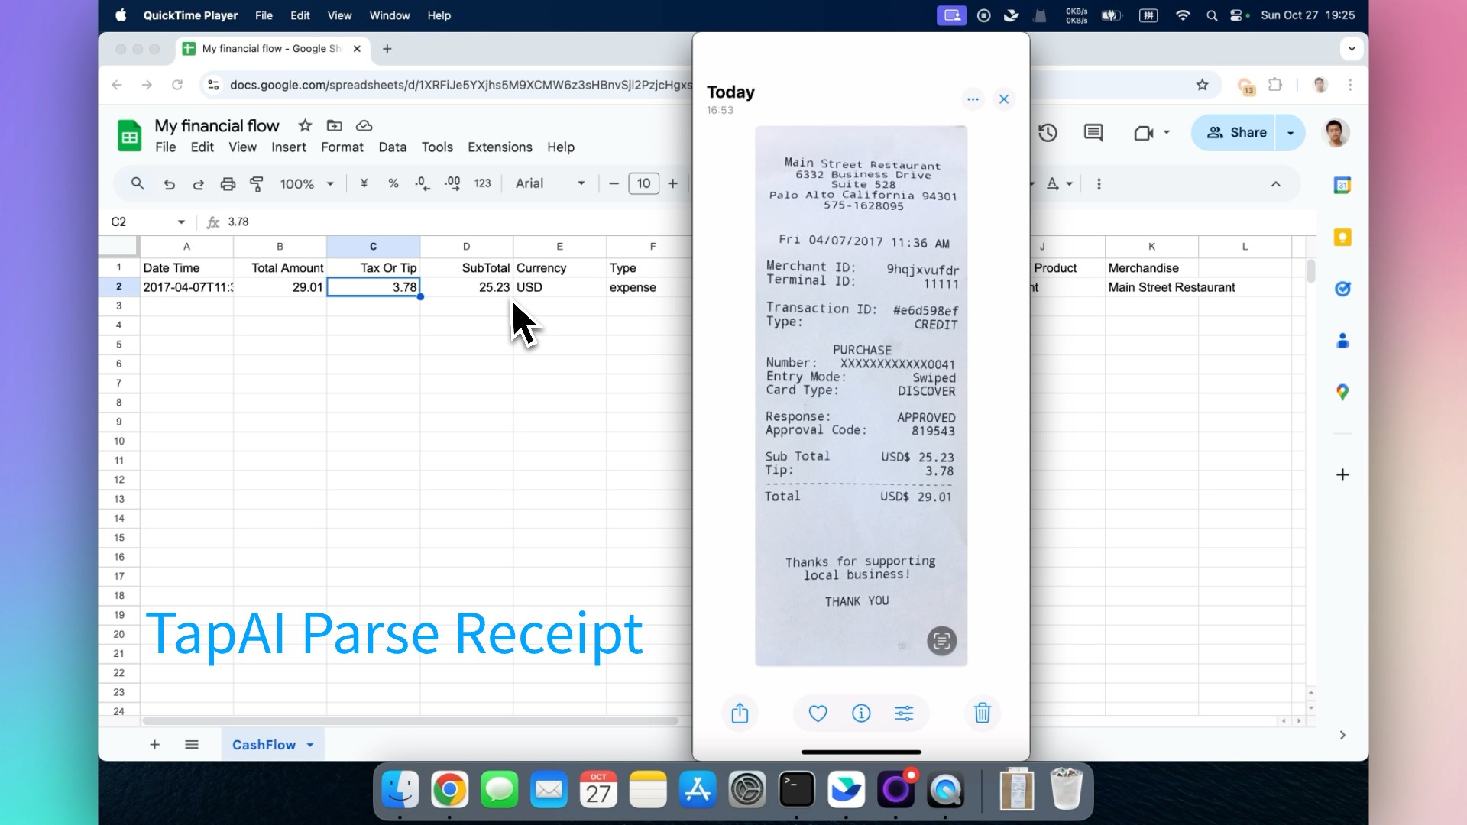Open version history from the top toolbar
This screenshot has height=825, width=1467.
[1047, 132]
